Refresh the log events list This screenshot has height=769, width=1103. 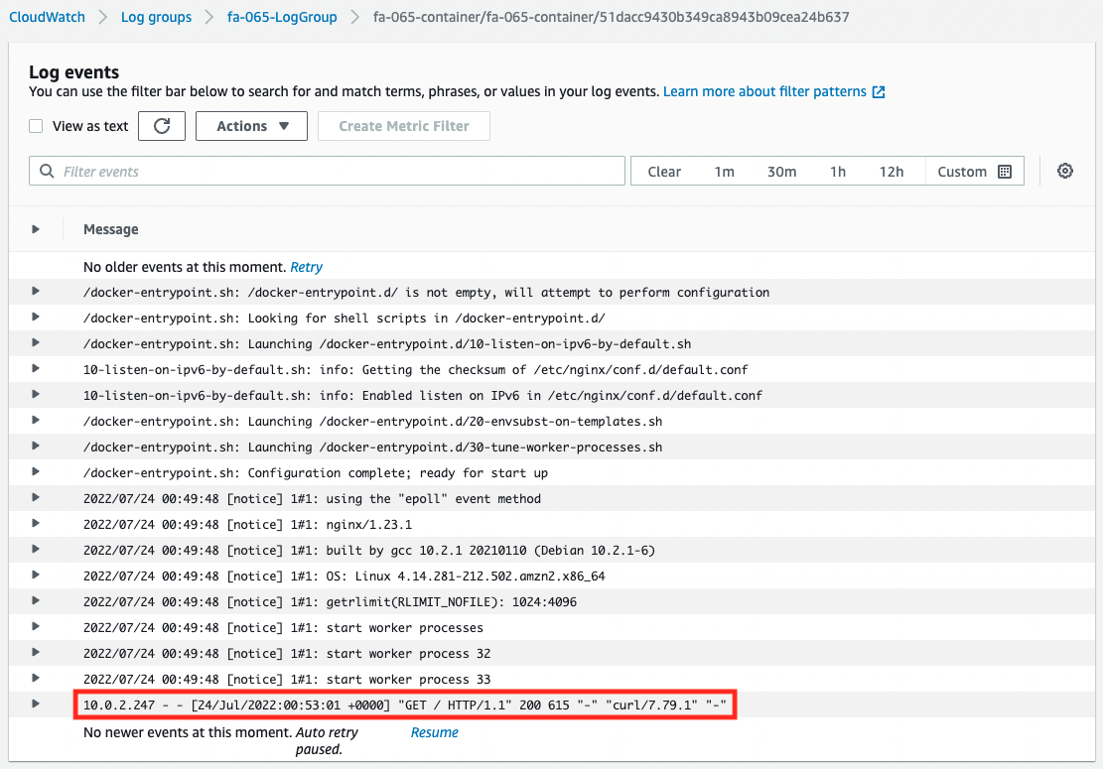point(161,126)
